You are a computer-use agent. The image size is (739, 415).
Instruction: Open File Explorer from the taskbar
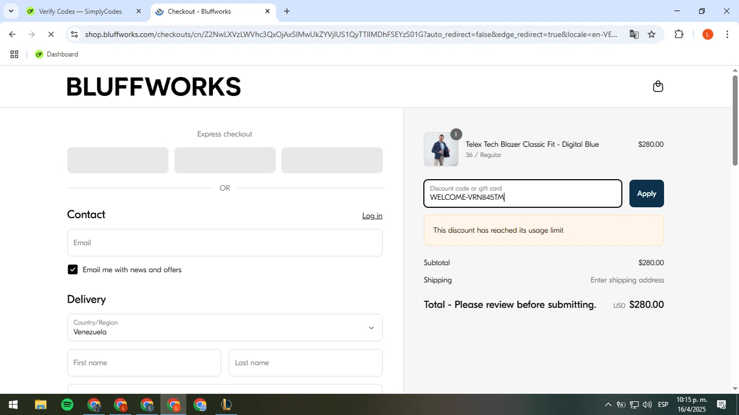pyautogui.click(x=40, y=405)
